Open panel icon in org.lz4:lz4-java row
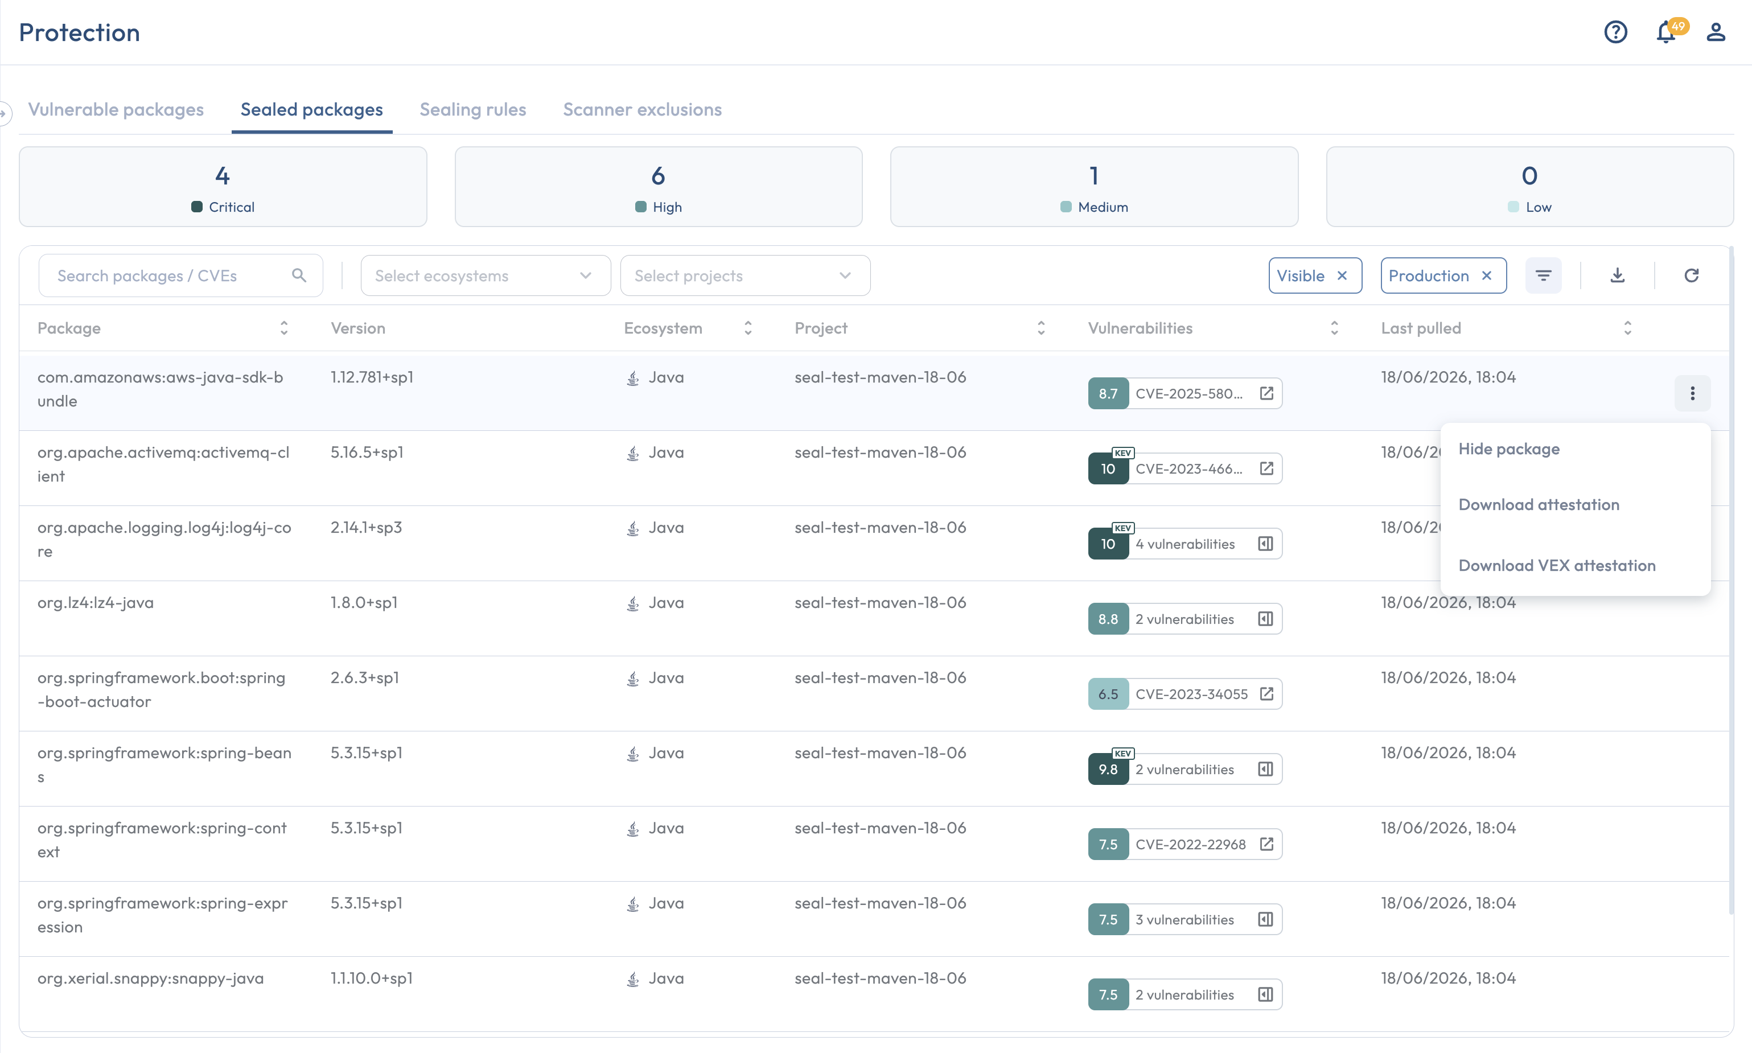 [x=1265, y=619]
